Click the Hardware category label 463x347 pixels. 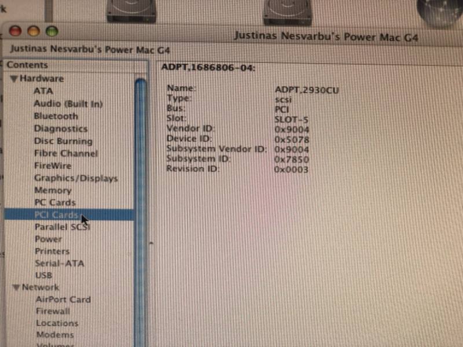pos(42,79)
